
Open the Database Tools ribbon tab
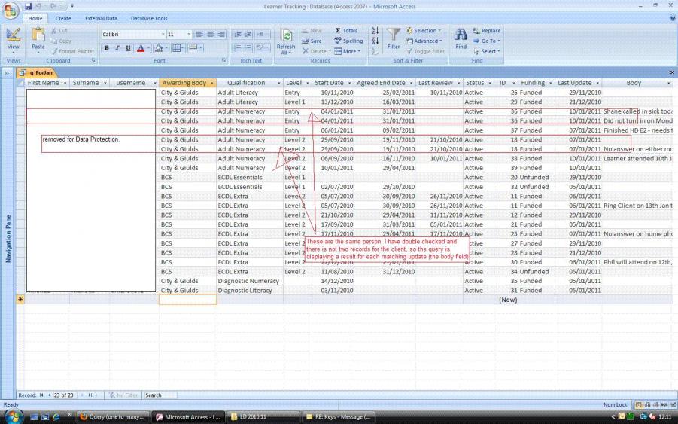pyautogui.click(x=149, y=18)
